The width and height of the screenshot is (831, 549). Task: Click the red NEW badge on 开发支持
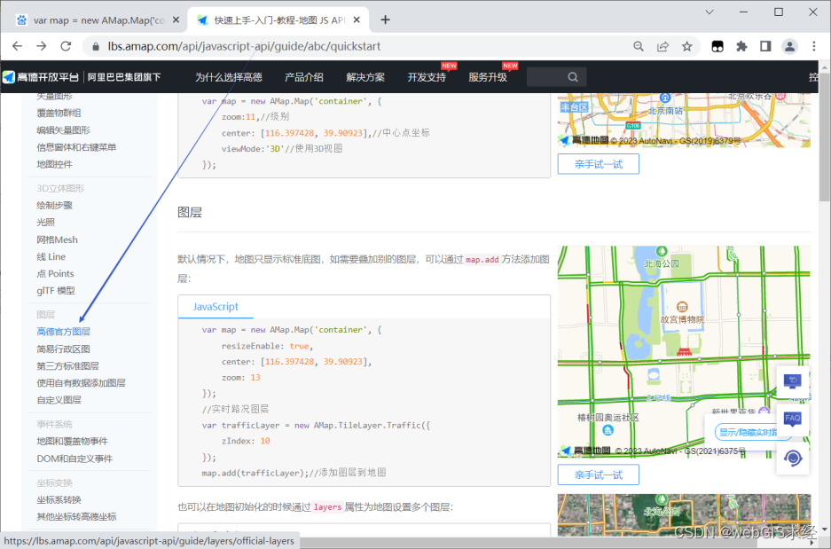(x=449, y=66)
